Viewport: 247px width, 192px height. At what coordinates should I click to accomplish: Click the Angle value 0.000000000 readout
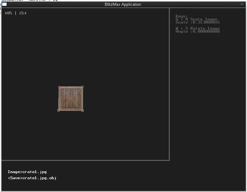pyautogui.click(x=198, y=31)
